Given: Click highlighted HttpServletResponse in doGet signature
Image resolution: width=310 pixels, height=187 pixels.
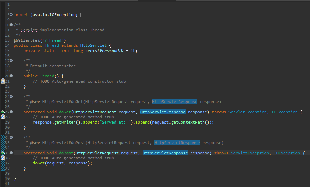Looking at the screenshot, I should [x=163, y=112].
